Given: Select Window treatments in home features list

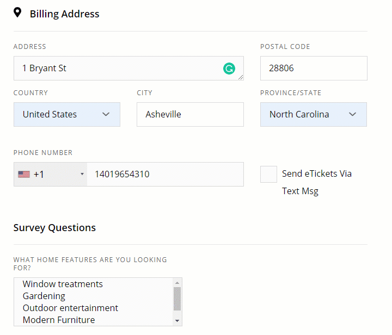Looking at the screenshot, I should click(x=63, y=284).
